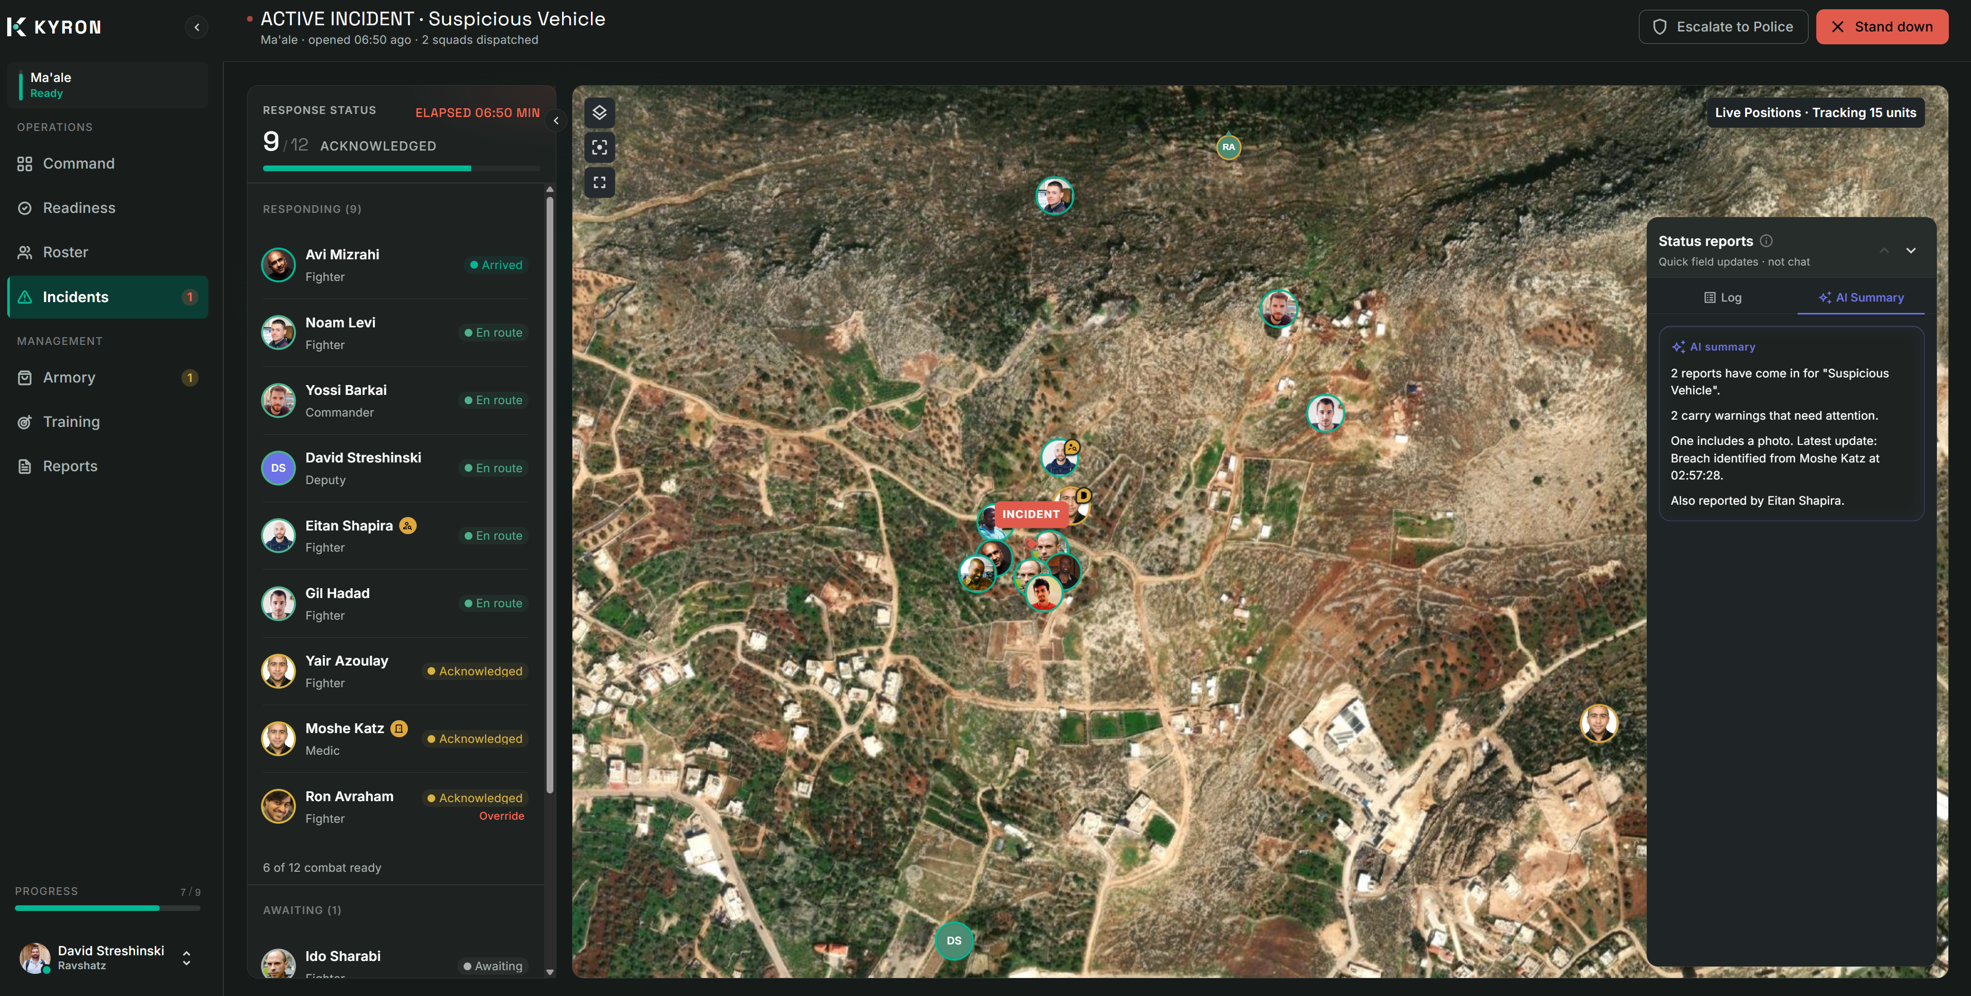Open the Command section

click(x=108, y=164)
